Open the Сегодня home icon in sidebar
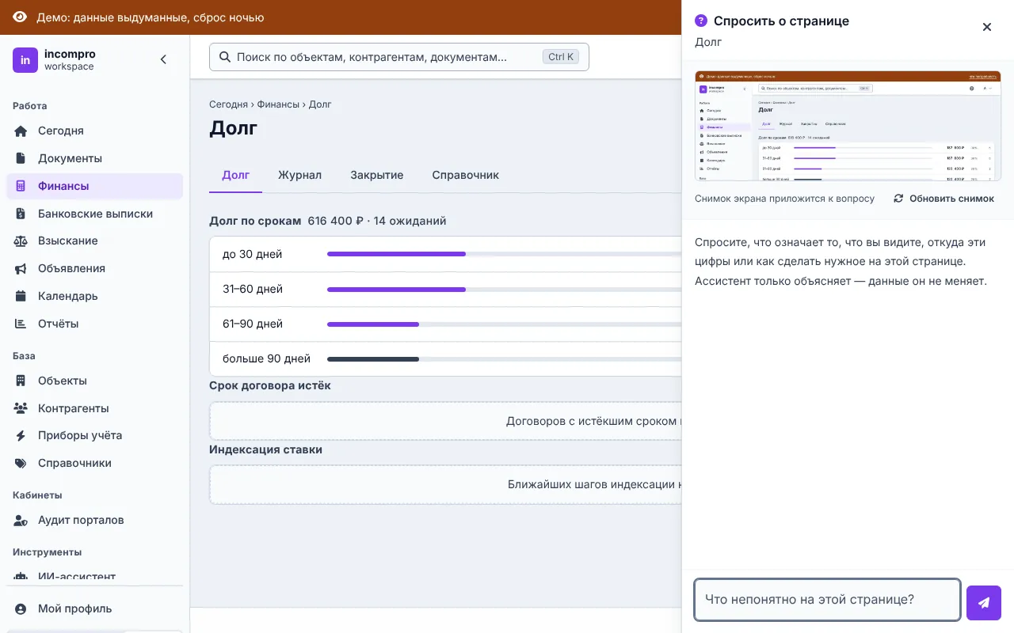 point(21,131)
